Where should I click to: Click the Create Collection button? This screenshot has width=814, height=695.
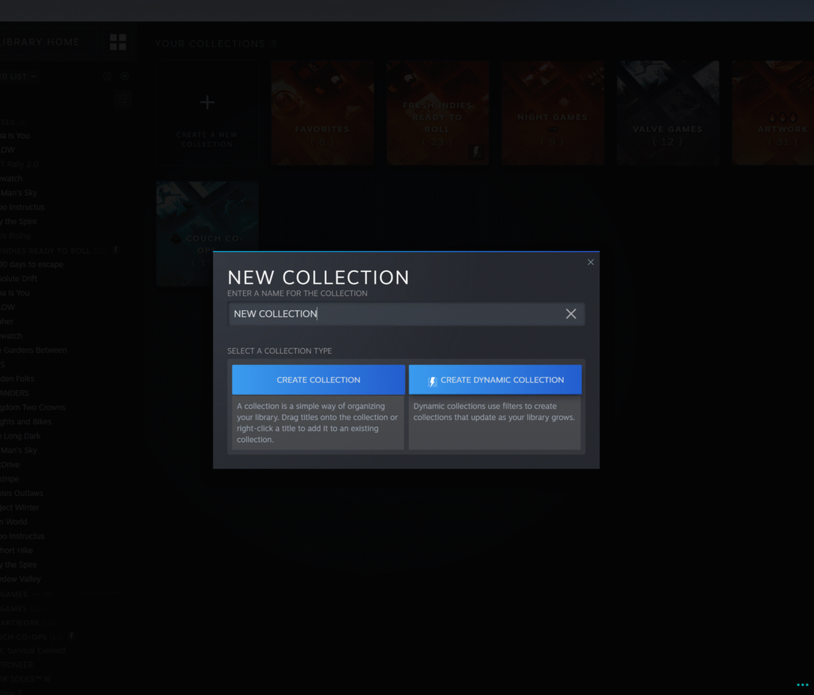pos(318,380)
